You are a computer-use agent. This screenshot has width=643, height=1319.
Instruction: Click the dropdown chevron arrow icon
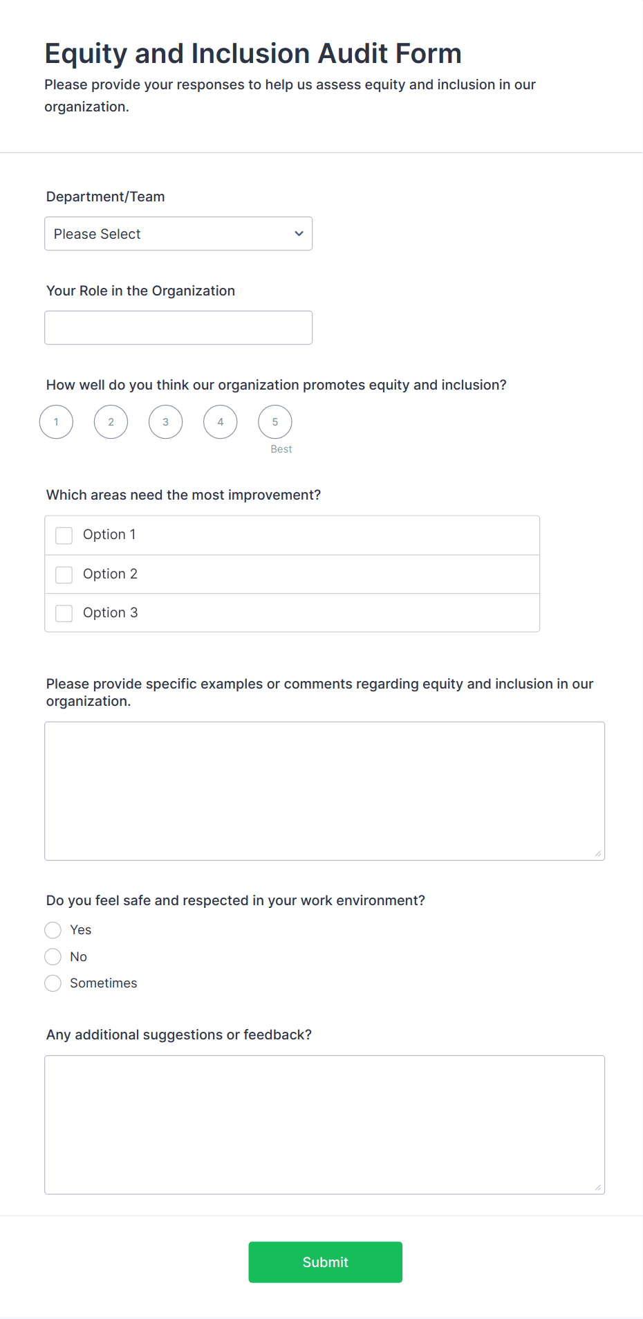click(x=299, y=234)
